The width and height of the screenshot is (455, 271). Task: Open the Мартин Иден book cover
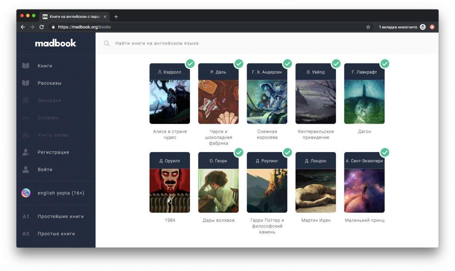click(x=316, y=191)
